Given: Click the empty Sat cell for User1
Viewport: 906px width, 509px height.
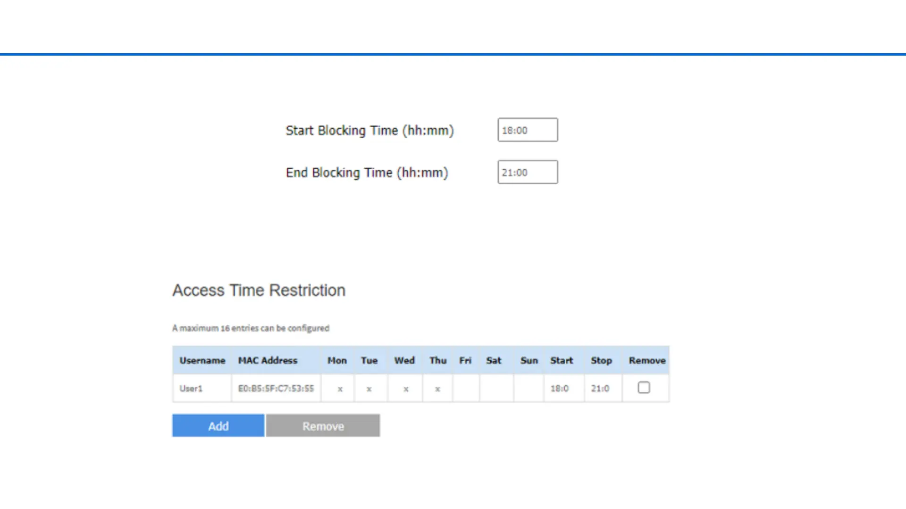Looking at the screenshot, I should coord(496,388).
